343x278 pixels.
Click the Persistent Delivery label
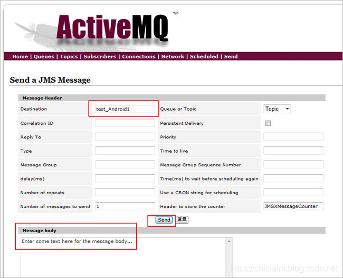coord(182,123)
